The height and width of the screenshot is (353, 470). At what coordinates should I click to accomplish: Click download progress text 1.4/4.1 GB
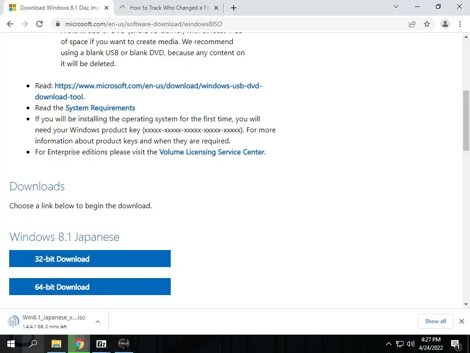[45, 327]
